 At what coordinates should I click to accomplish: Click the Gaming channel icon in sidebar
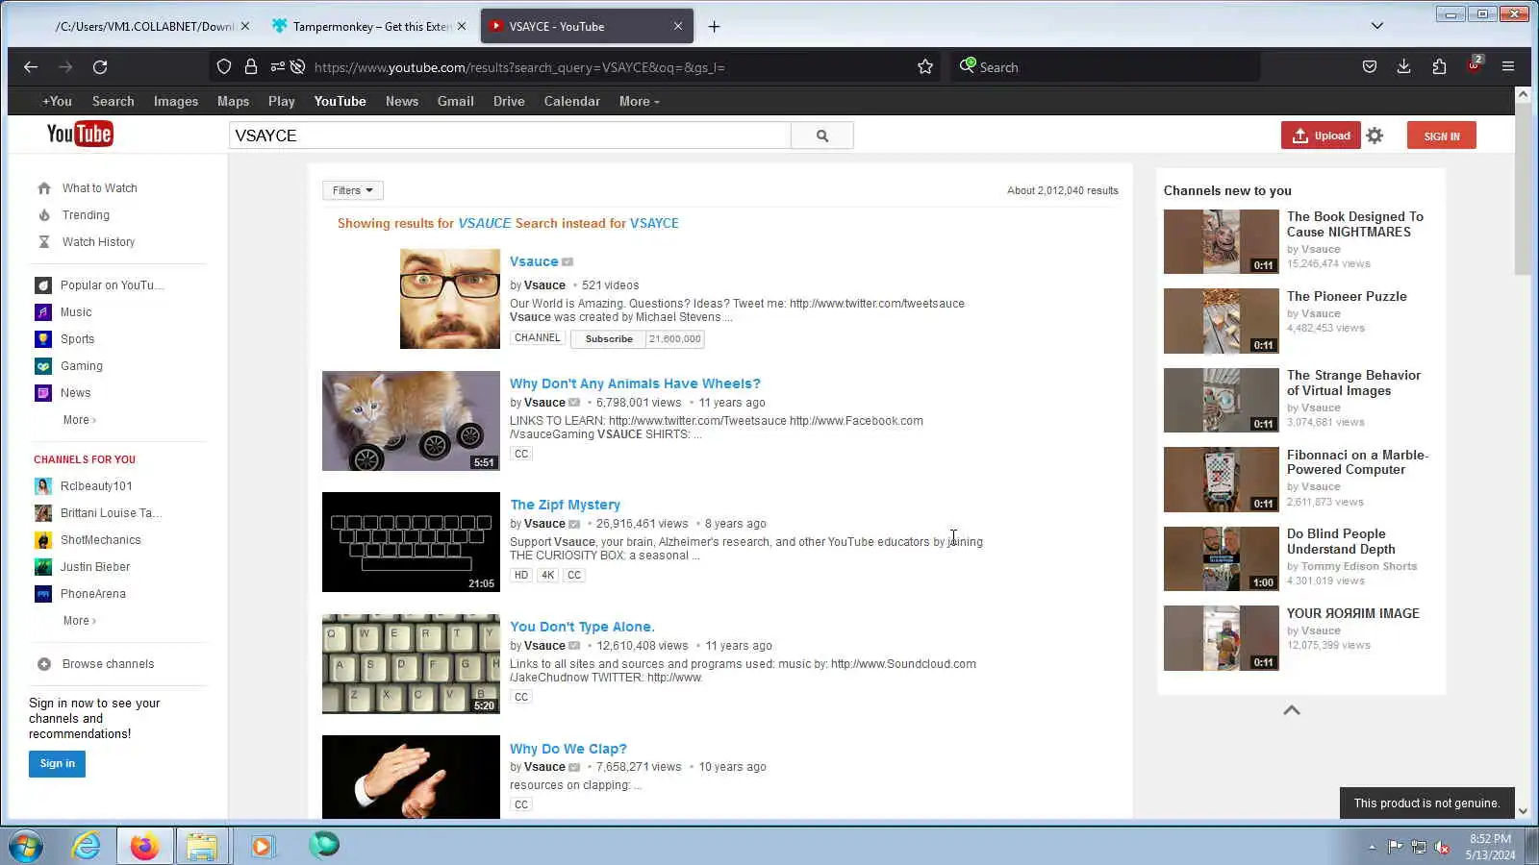43,366
